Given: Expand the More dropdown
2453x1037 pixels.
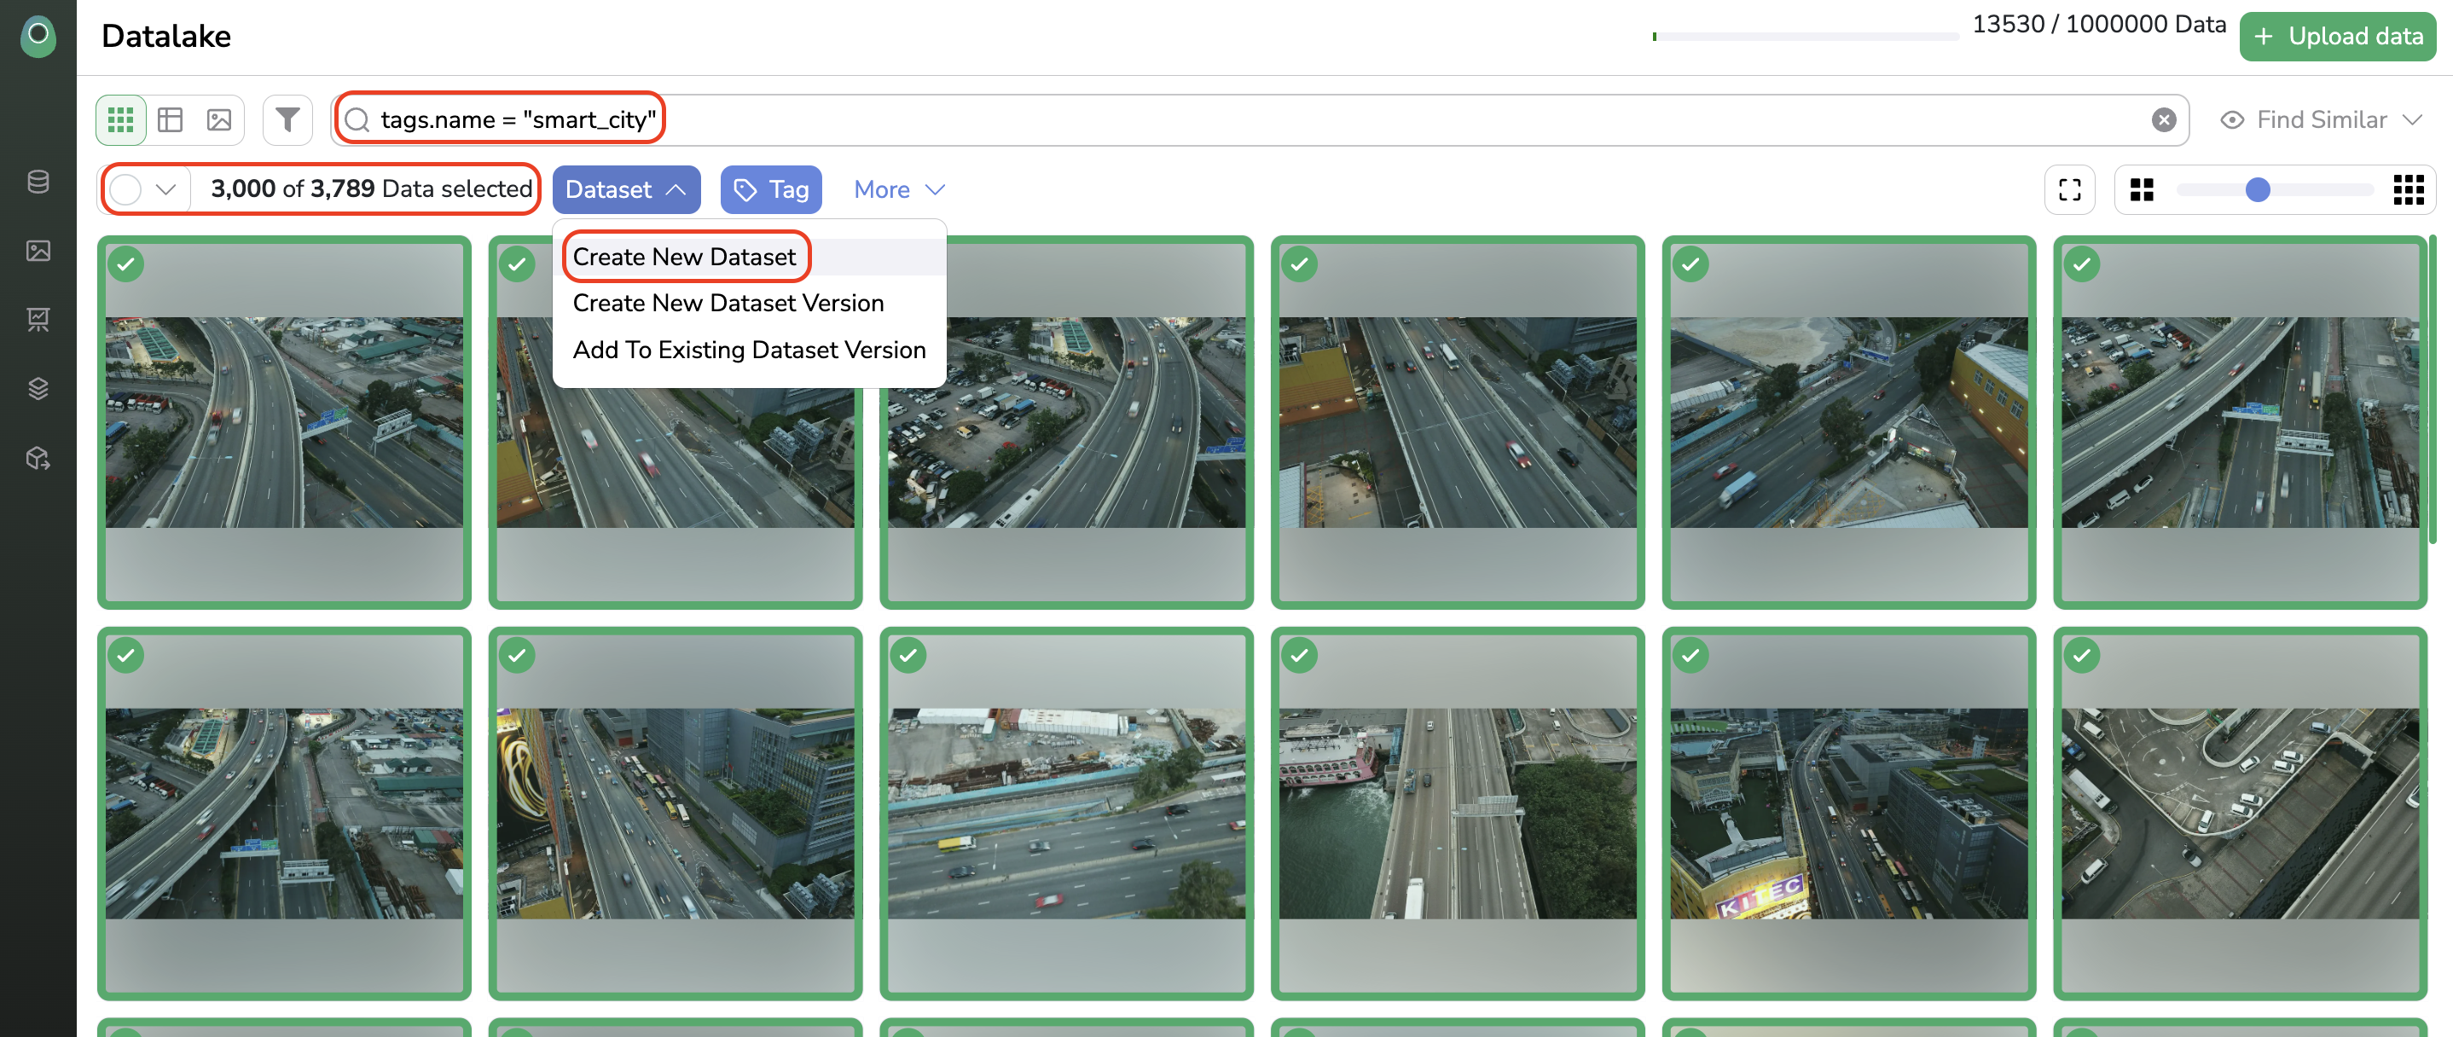Looking at the screenshot, I should point(898,189).
